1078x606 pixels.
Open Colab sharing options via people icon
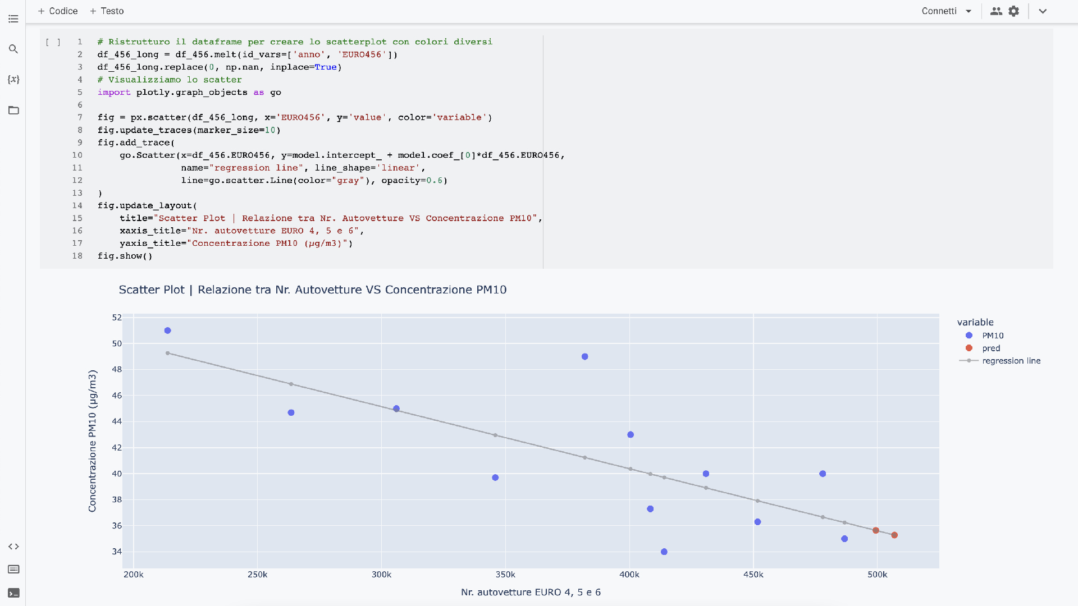coord(996,11)
